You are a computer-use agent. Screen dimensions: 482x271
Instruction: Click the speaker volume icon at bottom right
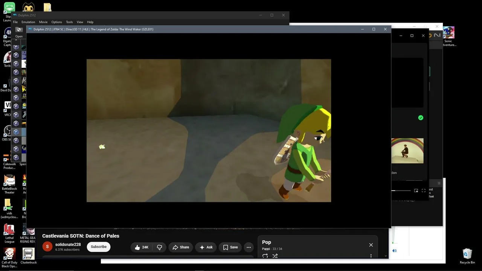coord(394,251)
